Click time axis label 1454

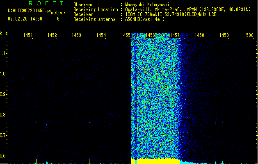point(101,35)
